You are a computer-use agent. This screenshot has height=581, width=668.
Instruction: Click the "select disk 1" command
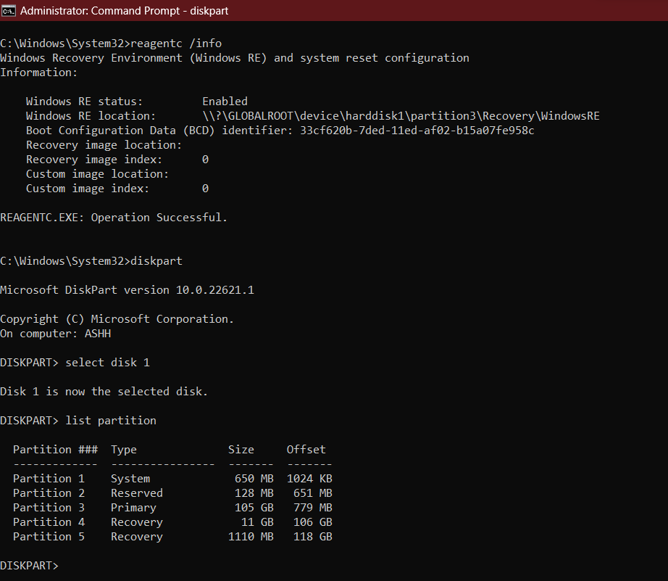click(x=107, y=363)
